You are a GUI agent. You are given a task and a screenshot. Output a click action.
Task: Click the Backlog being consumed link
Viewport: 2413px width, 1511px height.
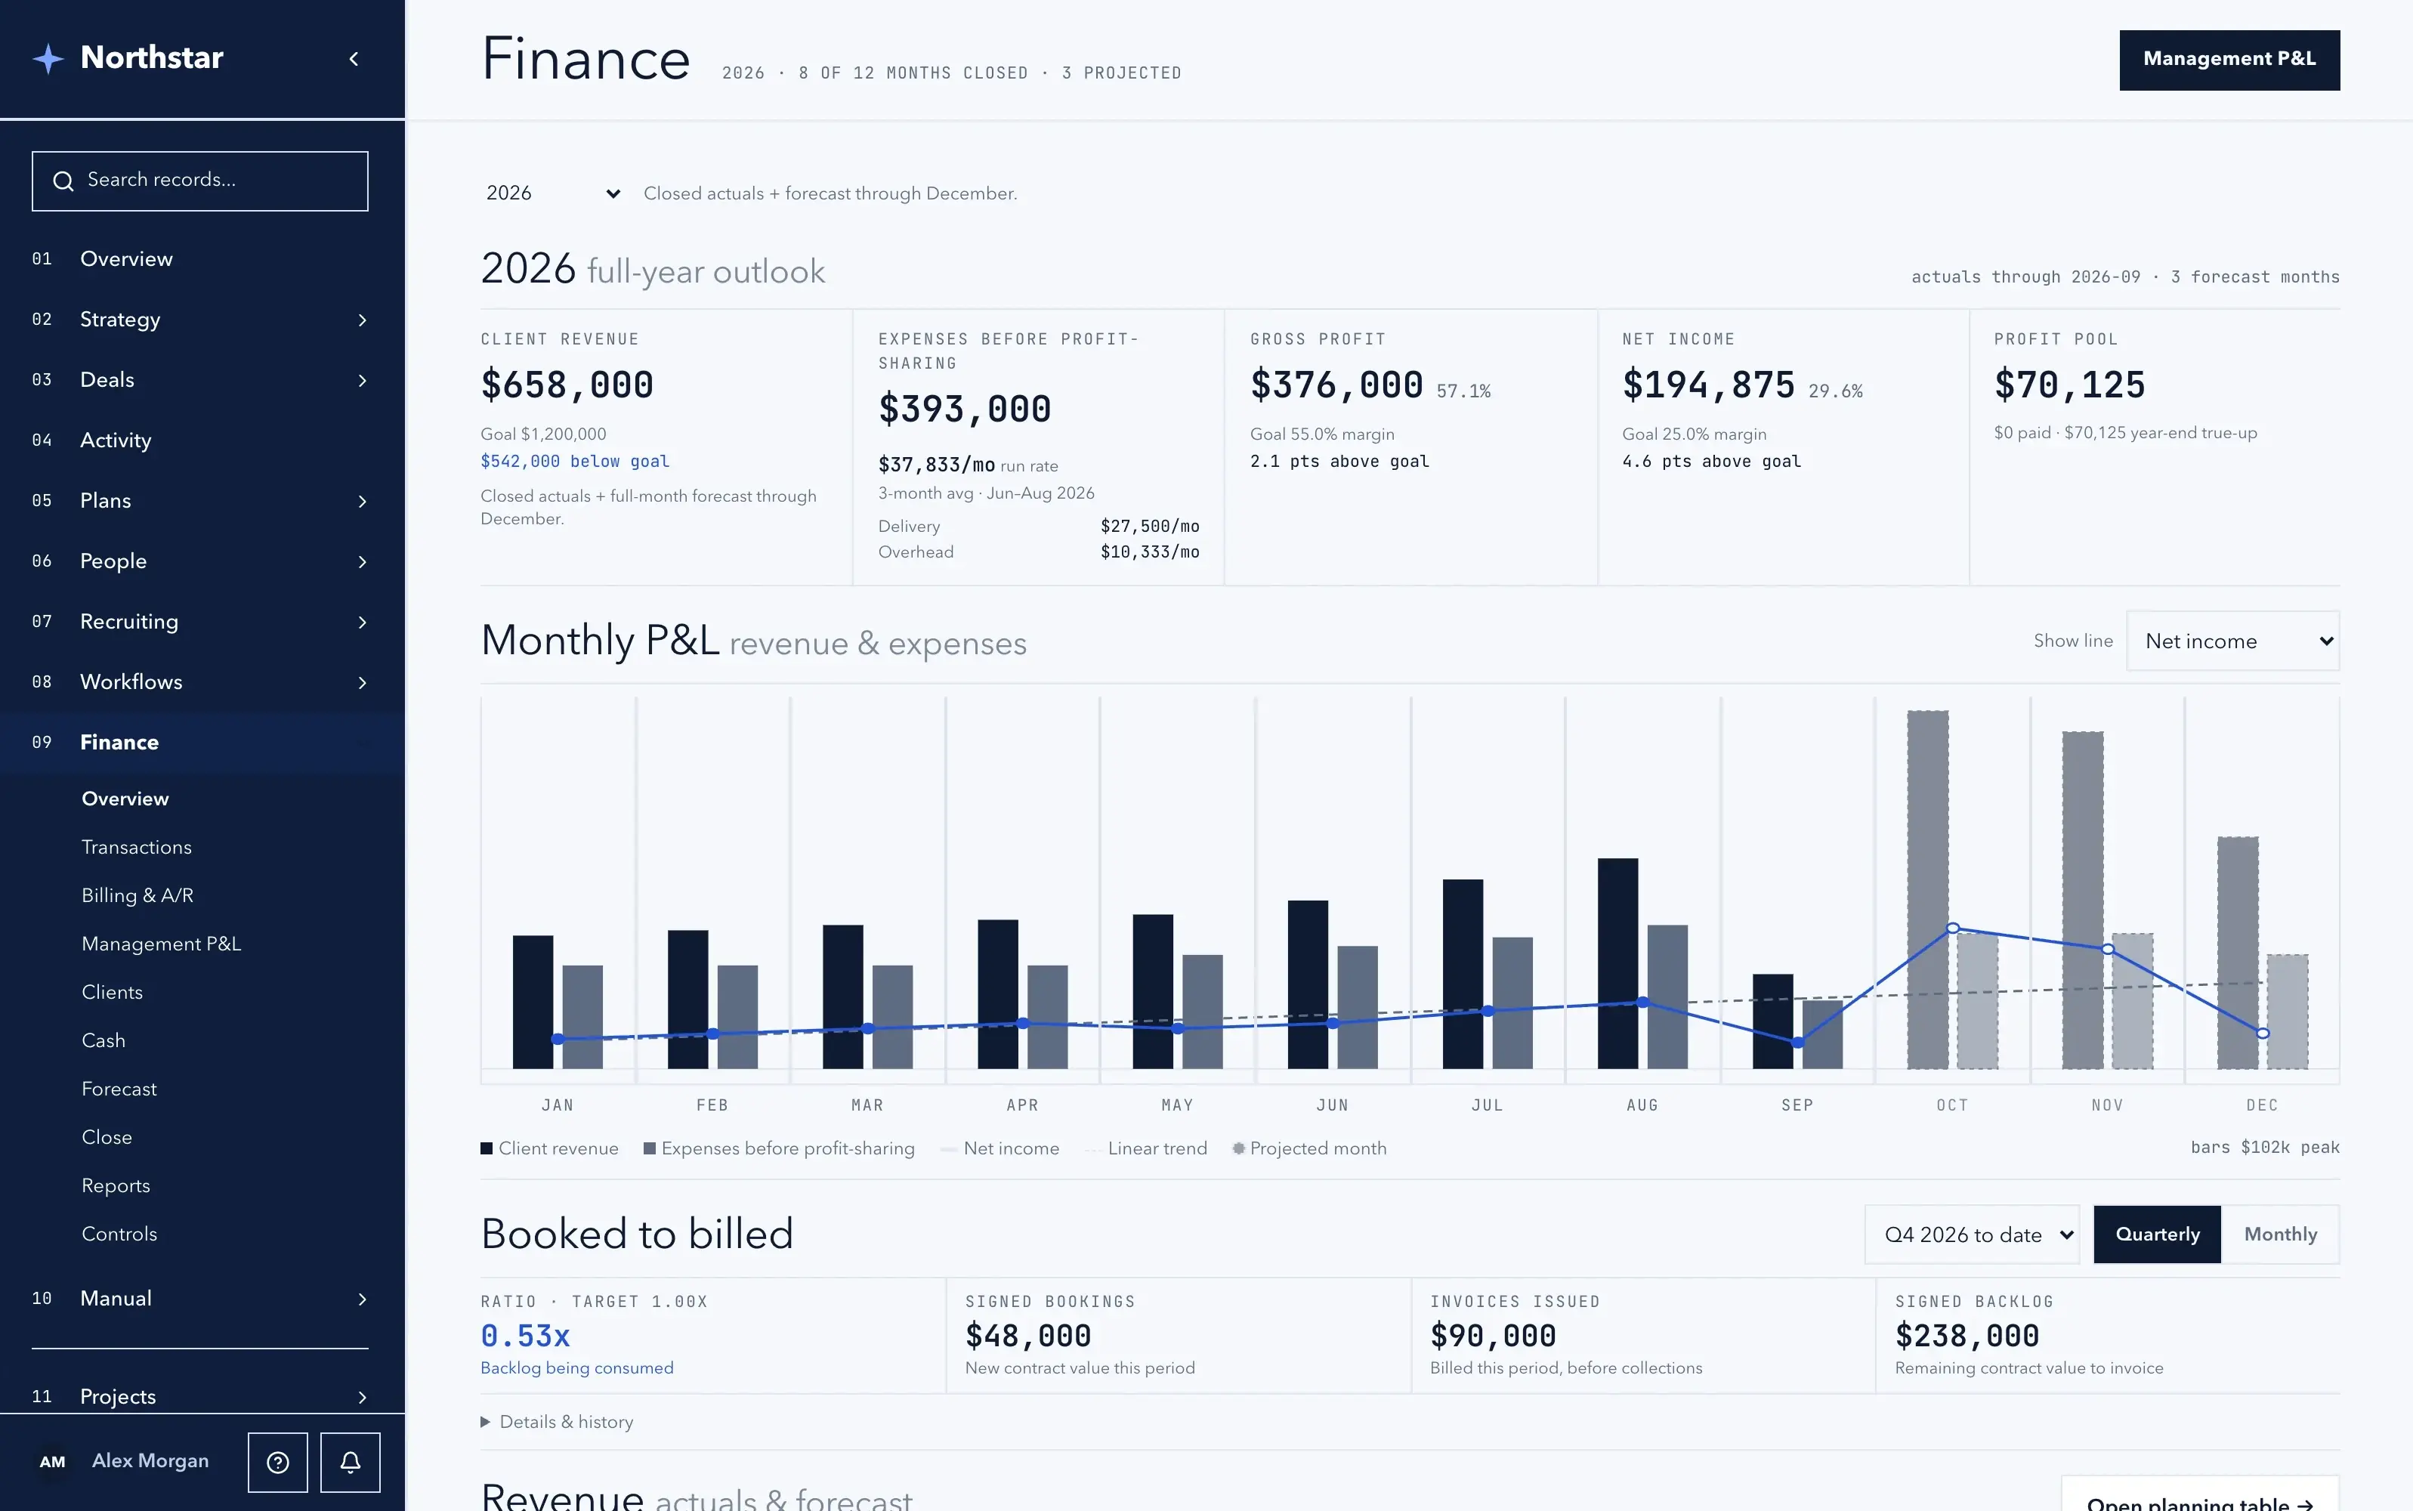(x=576, y=1368)
